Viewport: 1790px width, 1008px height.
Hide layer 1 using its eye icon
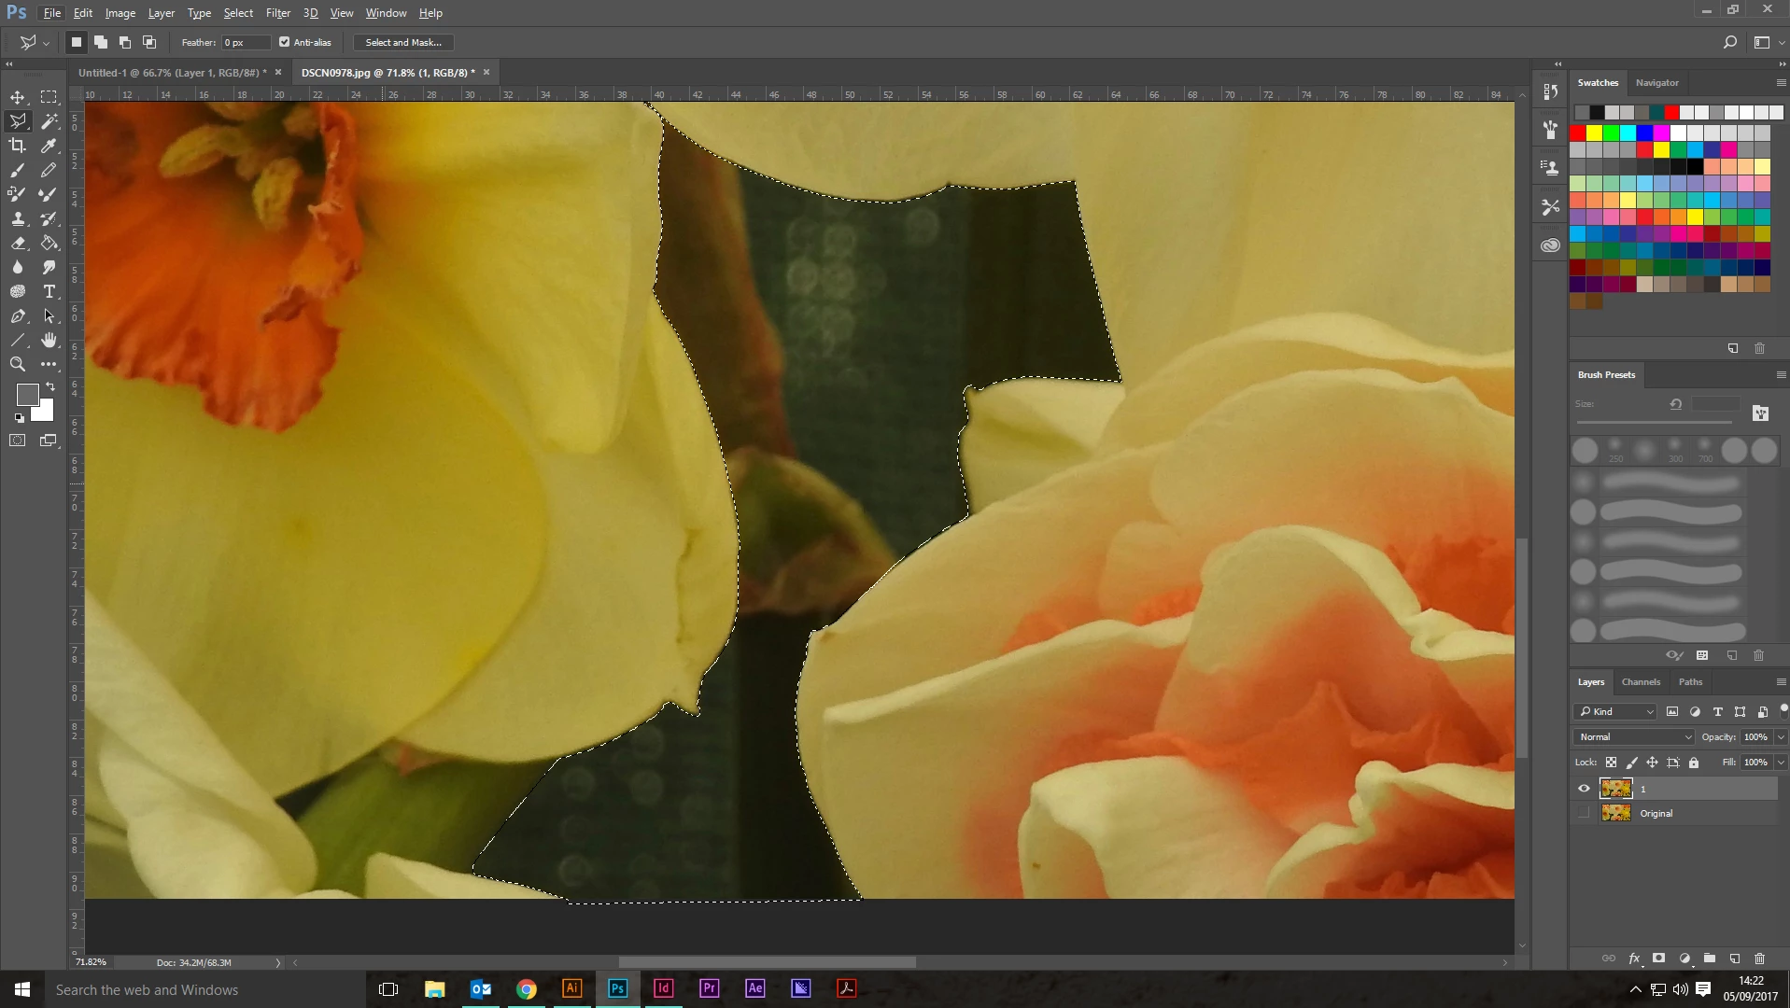[x=1584, y=789]
